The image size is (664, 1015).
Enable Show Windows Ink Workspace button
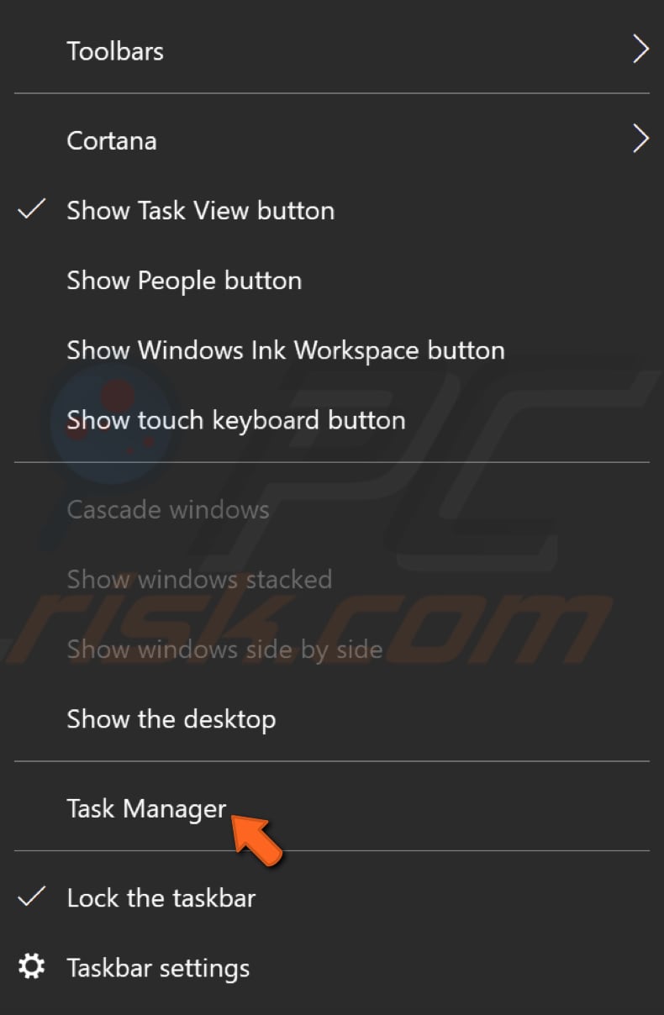pos(286,350)
